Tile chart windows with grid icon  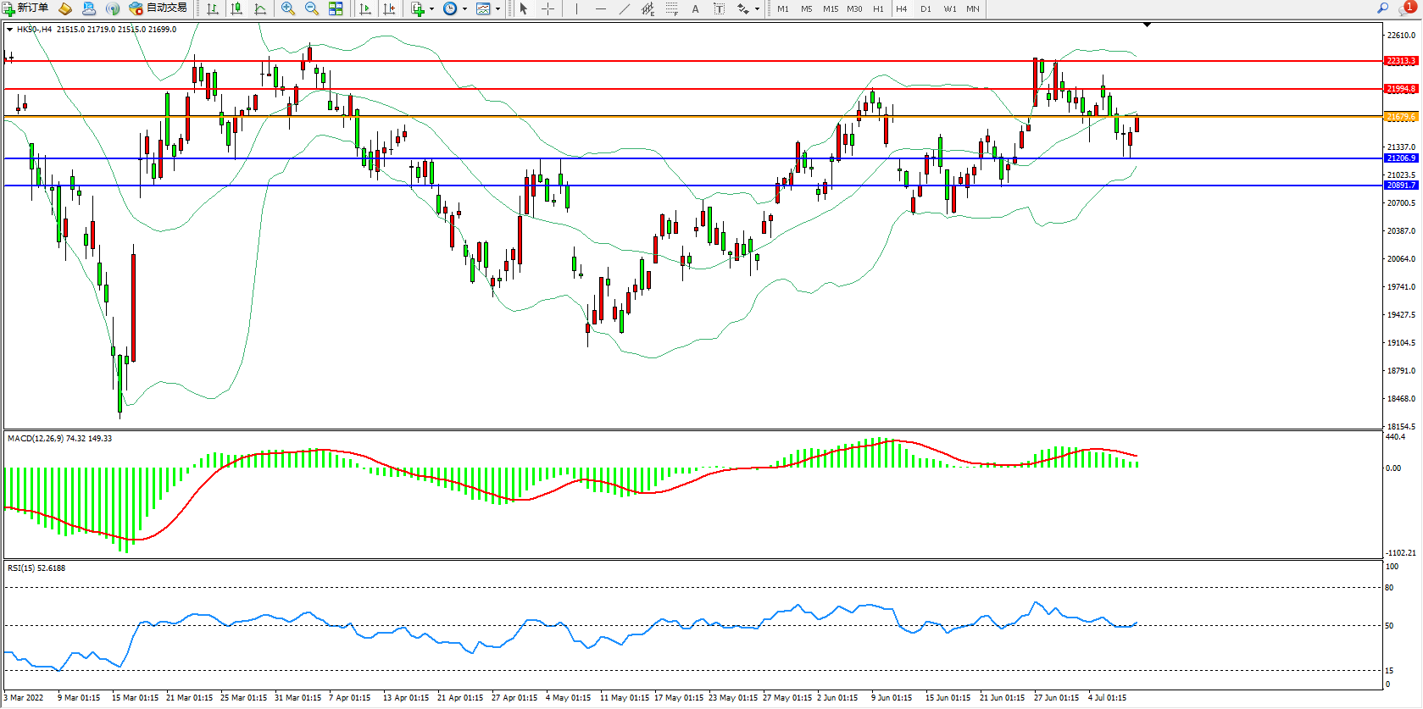pos(336,8)
